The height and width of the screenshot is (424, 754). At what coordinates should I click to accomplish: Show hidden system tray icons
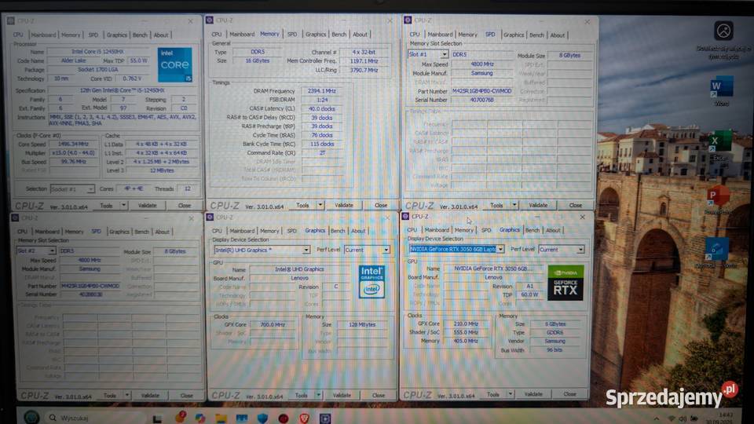pos(656,419)
